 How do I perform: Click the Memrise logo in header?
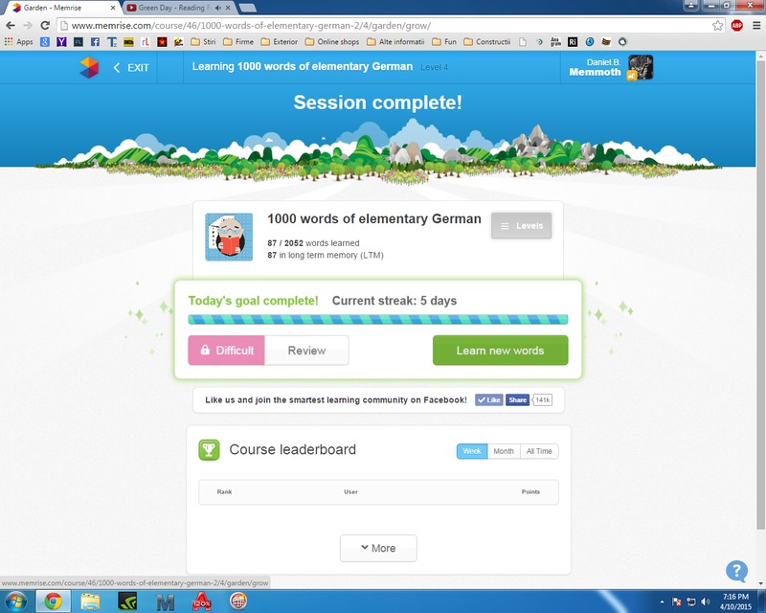click(89, 67)
